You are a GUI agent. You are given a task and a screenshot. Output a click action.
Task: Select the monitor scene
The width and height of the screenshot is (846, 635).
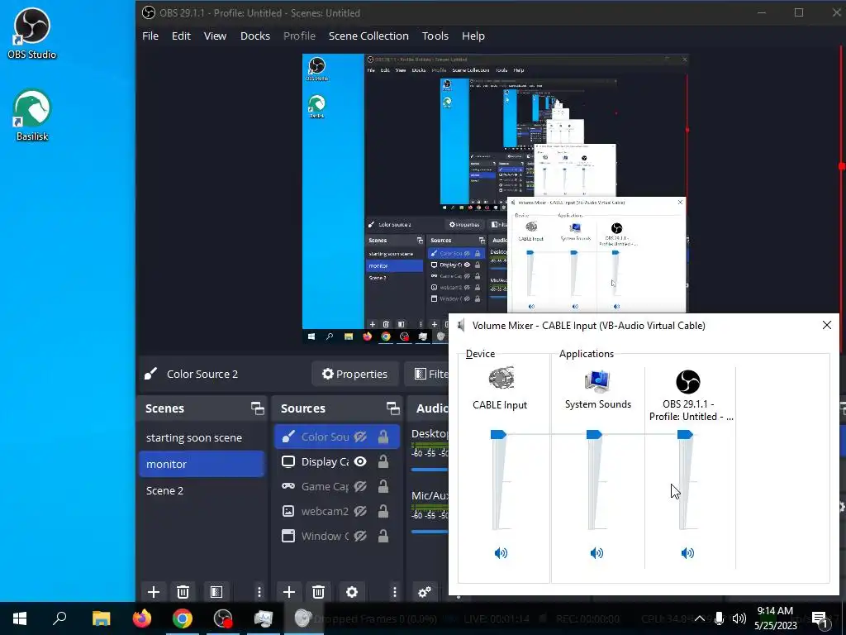(x=202, y=464)
